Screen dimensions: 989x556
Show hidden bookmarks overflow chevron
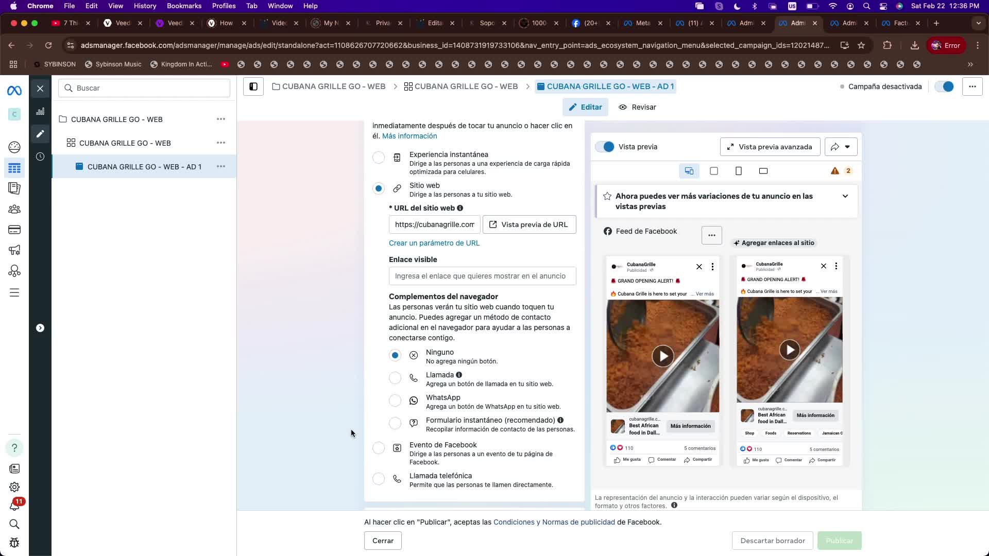[x=970, y=64]
